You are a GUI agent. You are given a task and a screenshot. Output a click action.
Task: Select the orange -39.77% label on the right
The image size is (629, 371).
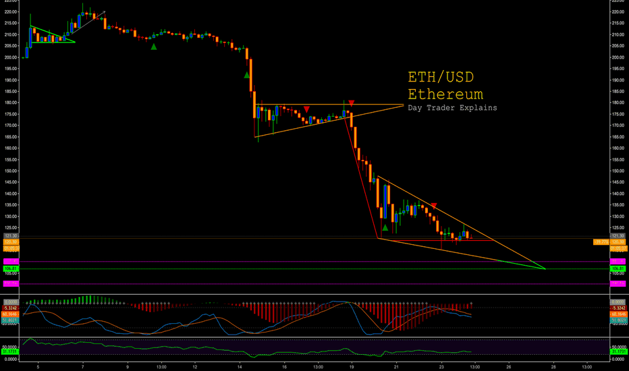[601, 242]
